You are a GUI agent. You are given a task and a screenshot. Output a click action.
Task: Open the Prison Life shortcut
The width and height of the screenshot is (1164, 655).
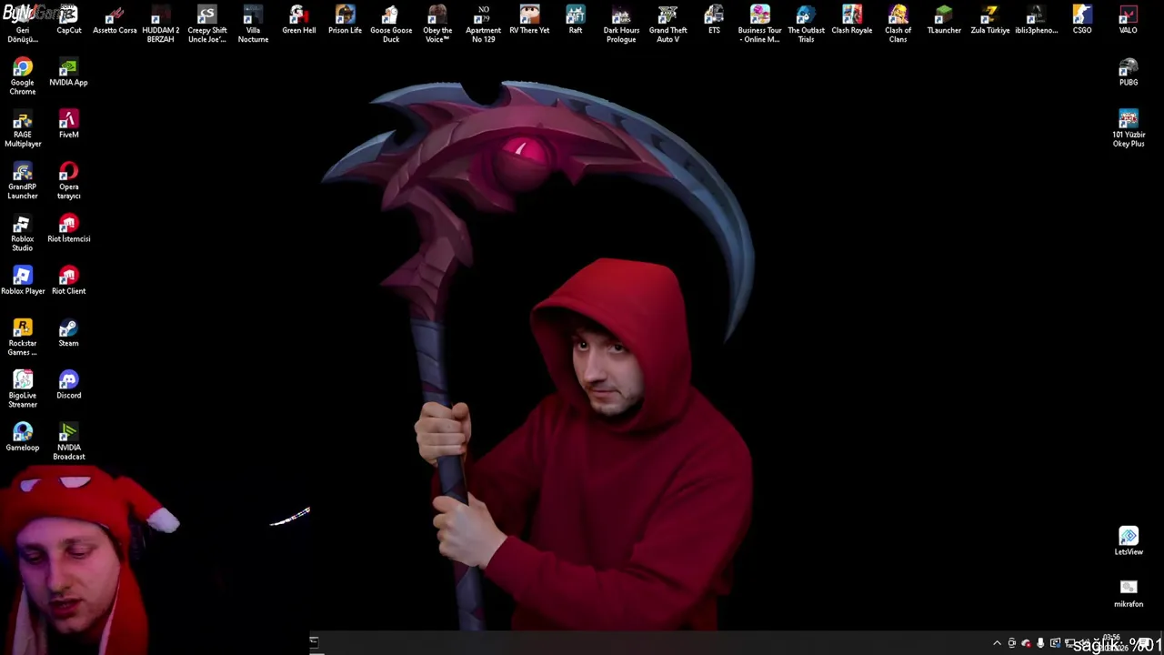pyautogui.click(x=345, y=21)
